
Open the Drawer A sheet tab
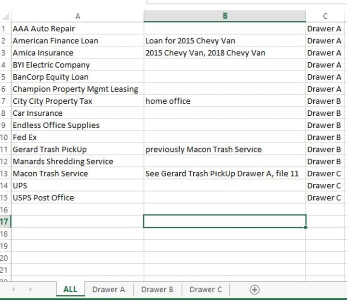[x=108, y=289]
